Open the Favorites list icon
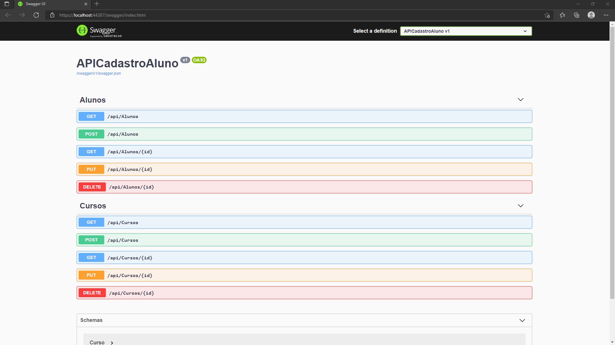This screenshot has height=345, width=615. pos(562,15)
